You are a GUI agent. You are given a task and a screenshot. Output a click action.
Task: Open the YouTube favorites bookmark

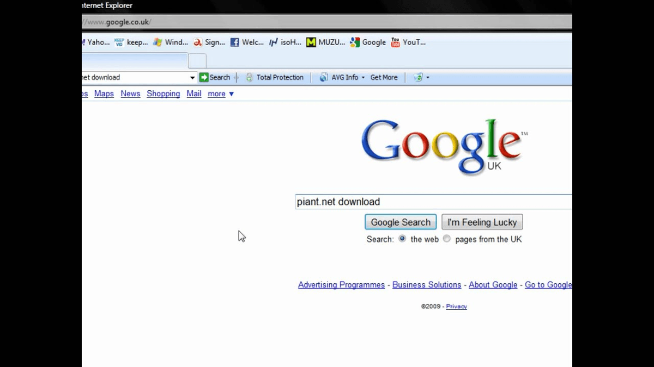(x=408, y=42)
